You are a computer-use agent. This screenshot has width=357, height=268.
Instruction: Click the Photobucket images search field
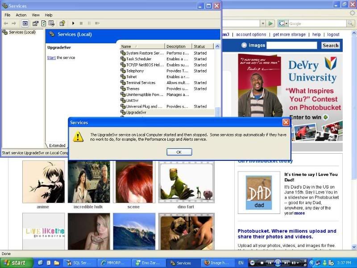291,45
